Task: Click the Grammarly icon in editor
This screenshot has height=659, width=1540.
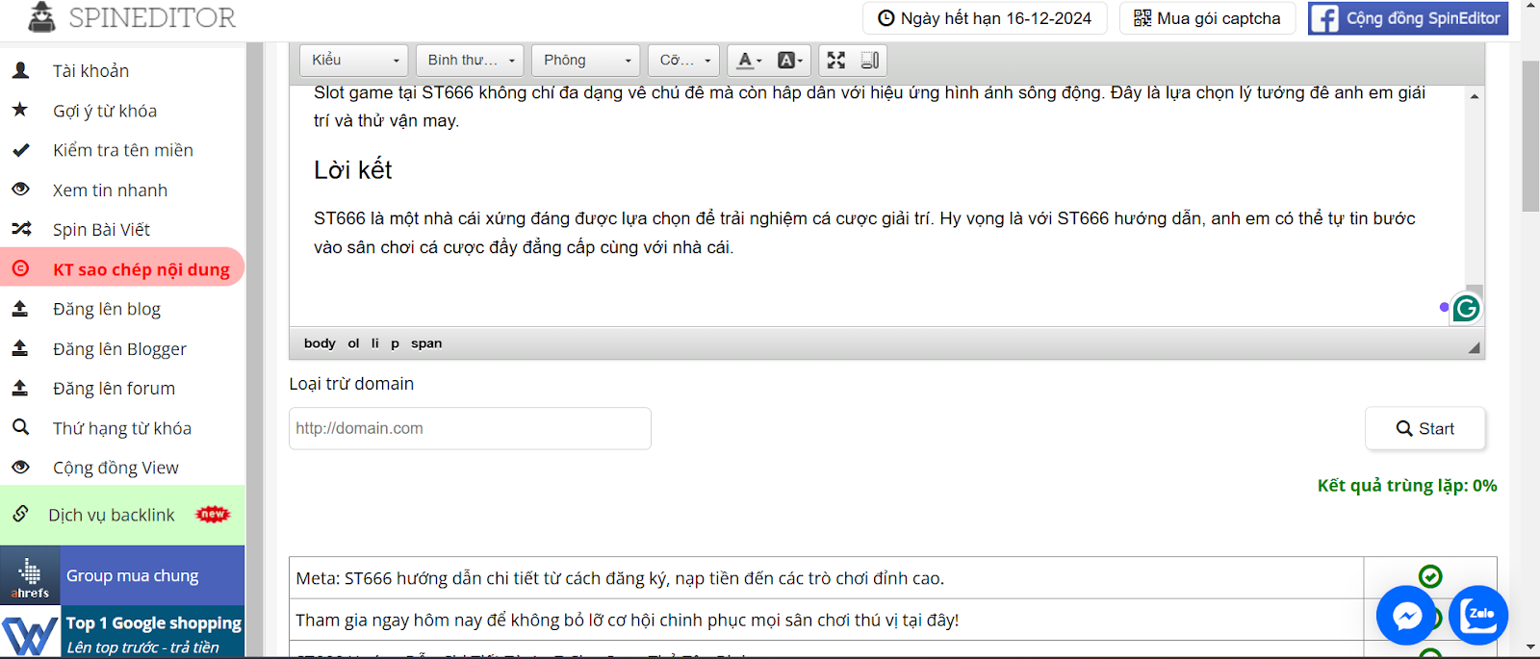Action: pyautogui.click(x=1466, y=308)
